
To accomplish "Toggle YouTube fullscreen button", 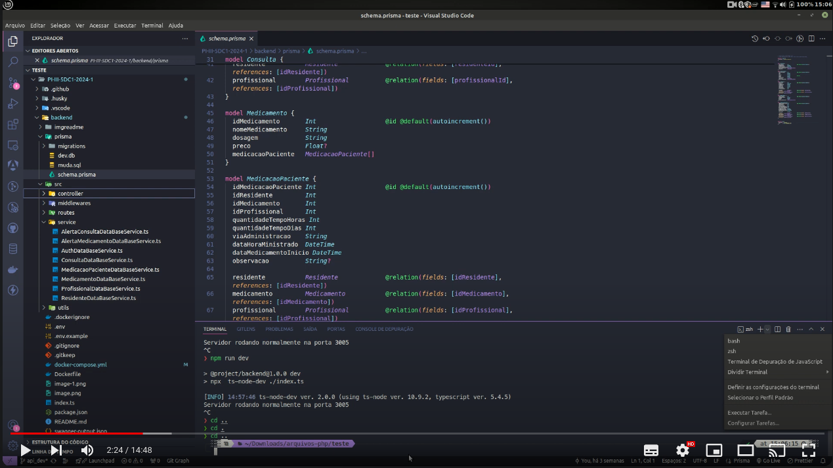I will coord(809,450).
